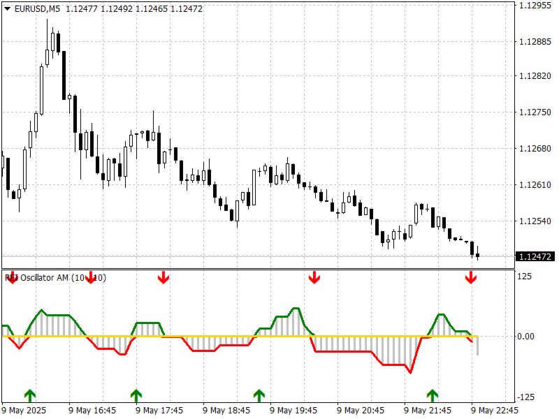Click the oscillator scale value 125
Viewport: 559px width, 419px height.
point(524,277)
